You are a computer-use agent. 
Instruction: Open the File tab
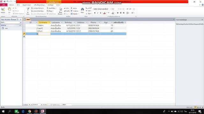(x=4, y=5)
